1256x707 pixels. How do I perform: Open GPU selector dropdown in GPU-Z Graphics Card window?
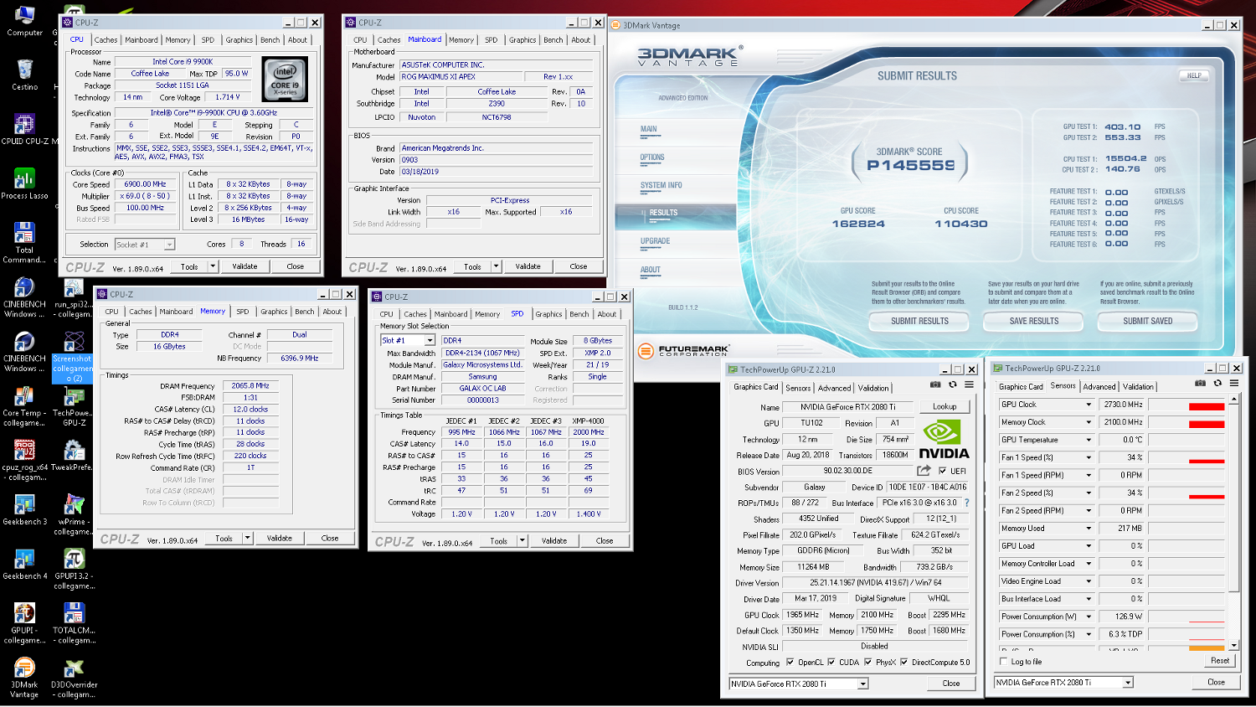pos(862,684)
